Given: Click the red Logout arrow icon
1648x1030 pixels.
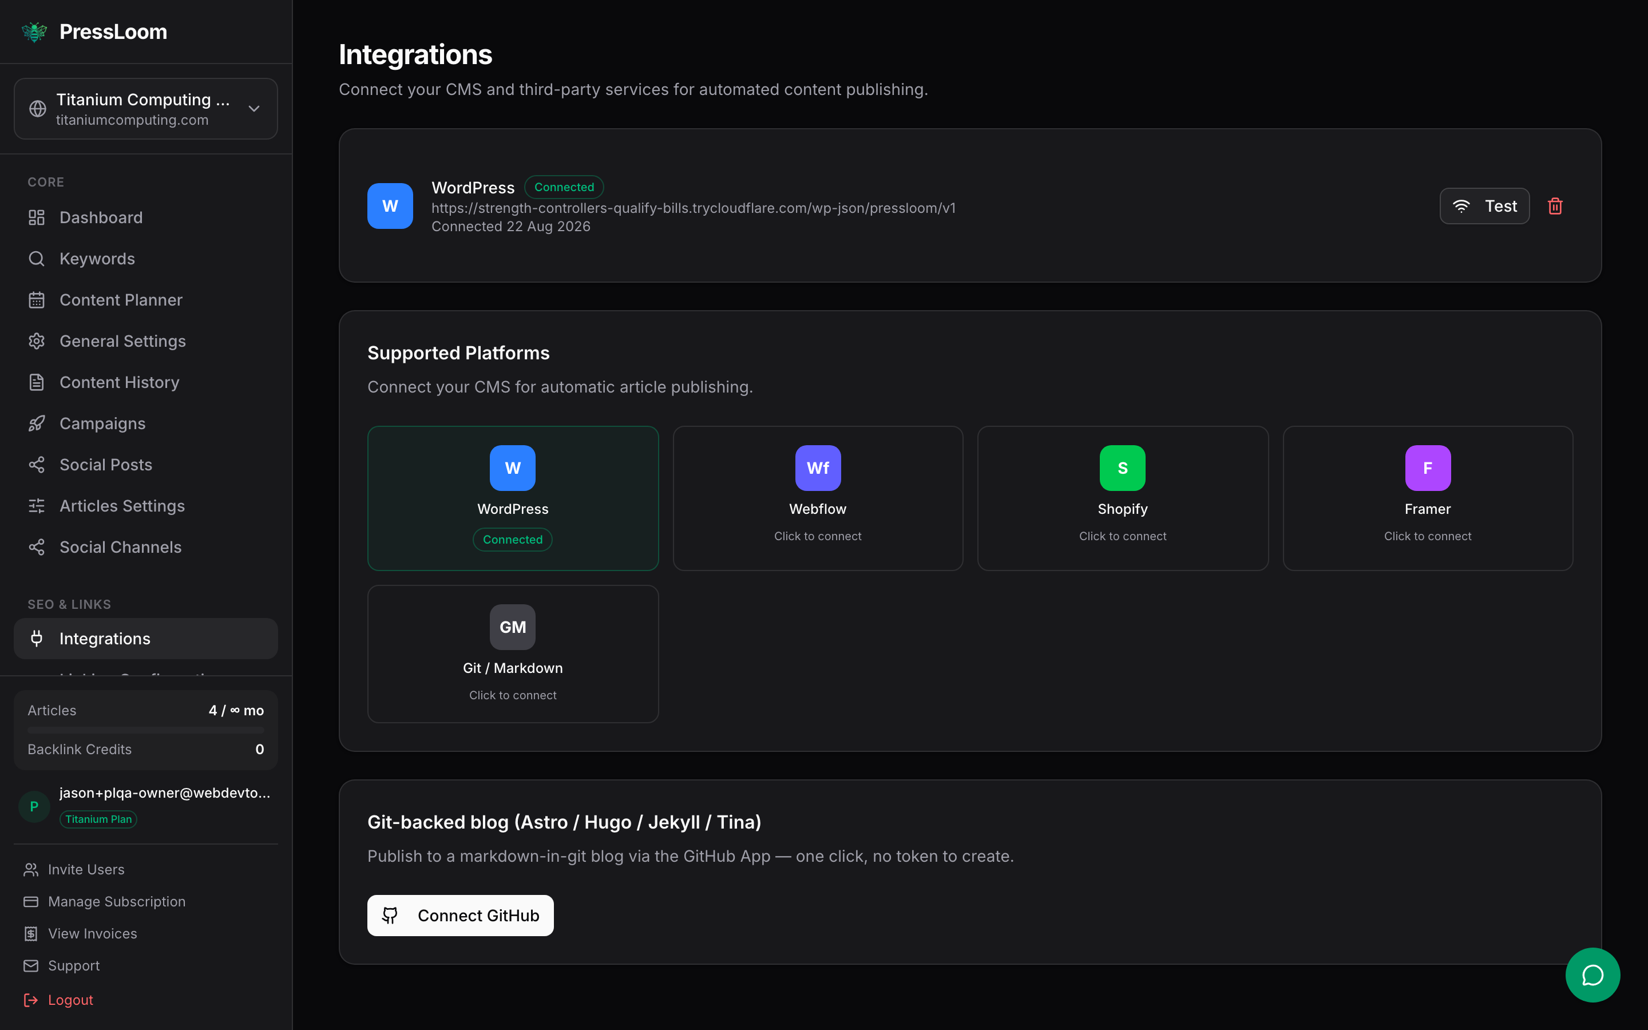Looking at the screenshot, I should (31, 1000).
